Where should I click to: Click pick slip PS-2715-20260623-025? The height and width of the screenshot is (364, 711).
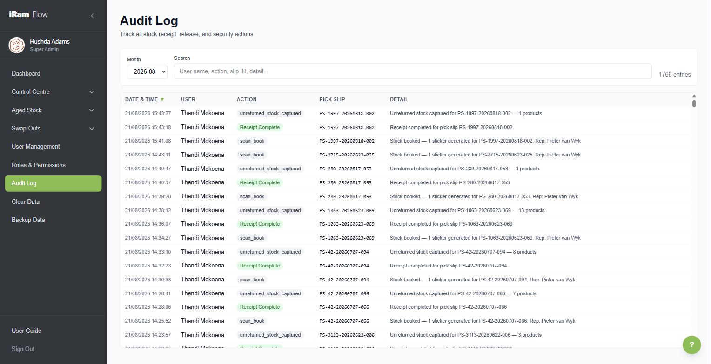347,155
